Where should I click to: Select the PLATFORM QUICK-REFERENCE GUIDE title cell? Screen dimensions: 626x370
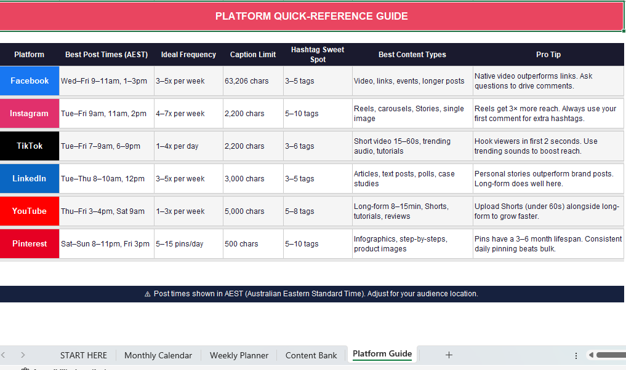[x=311, y=17]
